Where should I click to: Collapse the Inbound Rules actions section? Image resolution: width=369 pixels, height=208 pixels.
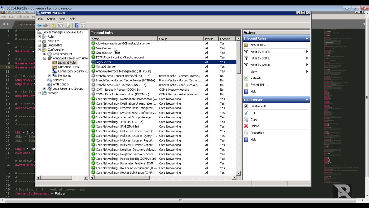pyautogui.click(x=307, y=38)
